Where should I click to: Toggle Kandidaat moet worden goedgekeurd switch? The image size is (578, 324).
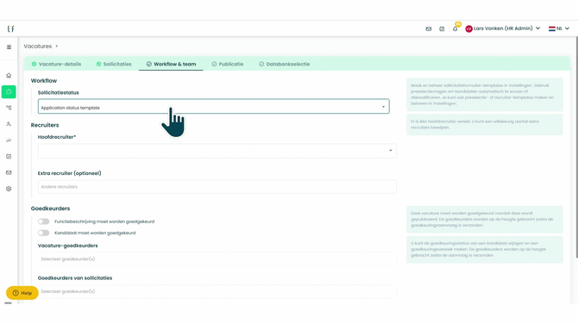pos(43,233)
